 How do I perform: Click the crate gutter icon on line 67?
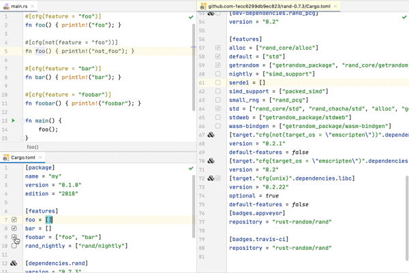pyautogui.click(x=211, y=135)
